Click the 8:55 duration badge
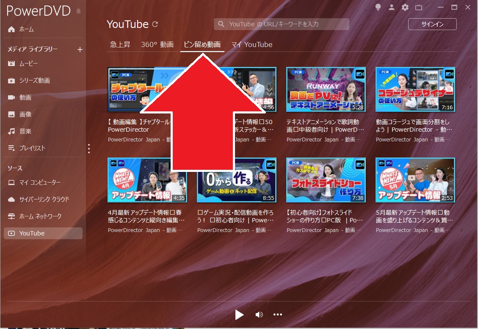Screen dimensions: 478x329 268,198
